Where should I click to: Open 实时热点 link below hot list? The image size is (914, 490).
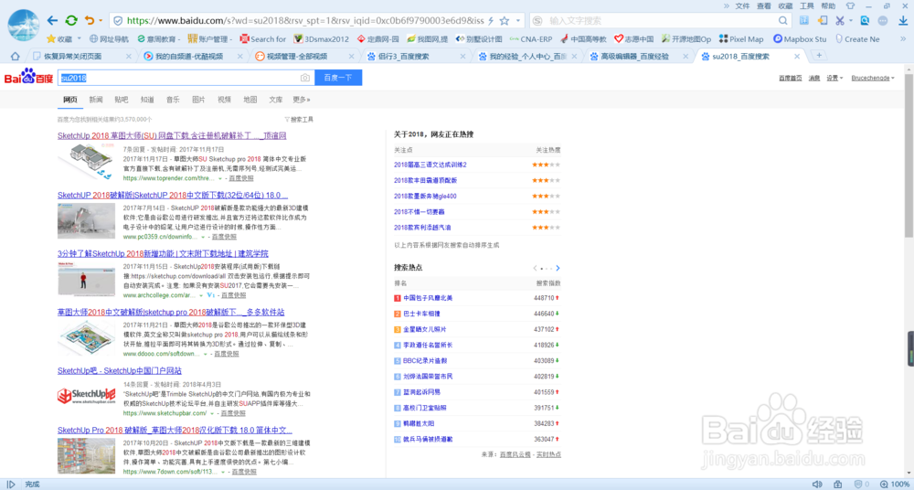[x=548, y=453]
